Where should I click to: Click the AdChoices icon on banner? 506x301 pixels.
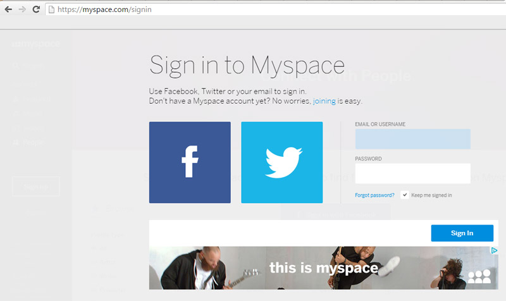tap(495, 250)
